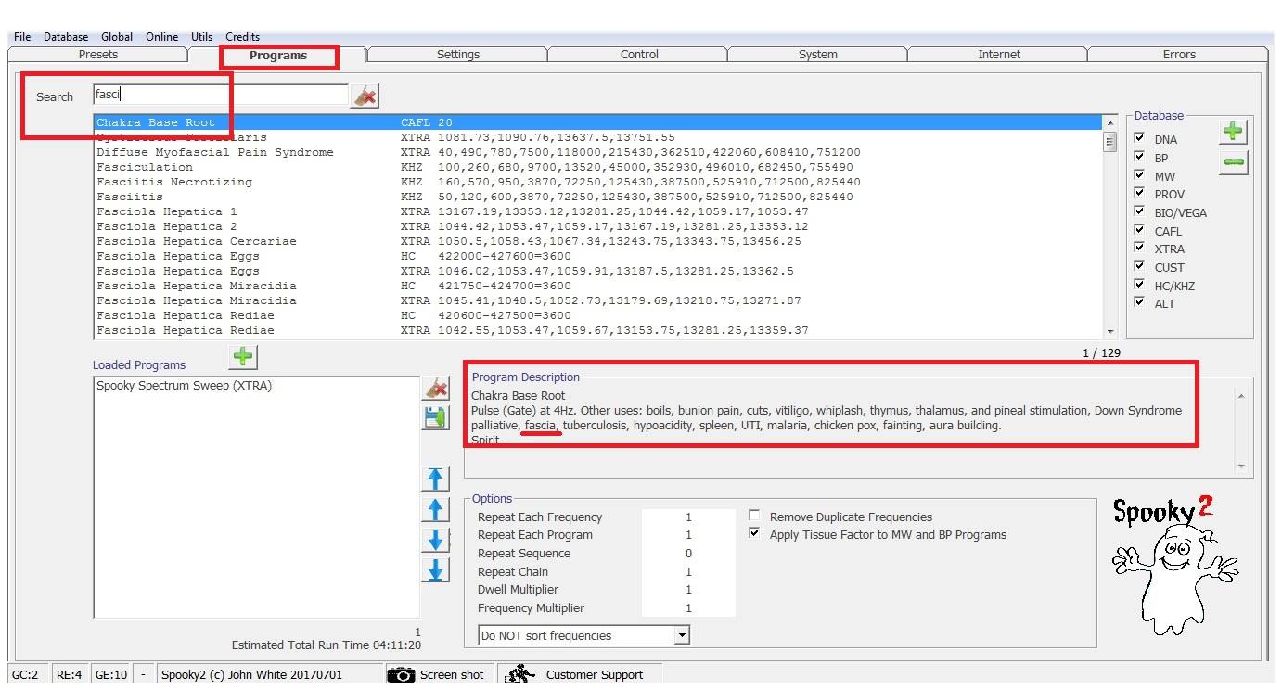Click the Frequency Multiplier value field
The image size is (1282, 690).
click(688, 608)
